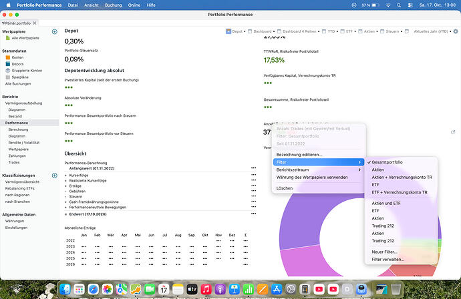This screenshot has width=461, height=299.
Task: Choose the ETF + Verrechnungskonto TR filter
Action: tap(401, 192)
